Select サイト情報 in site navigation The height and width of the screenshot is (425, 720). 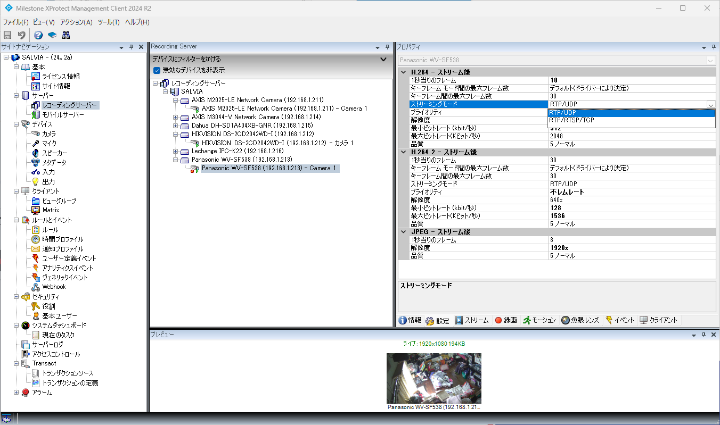tap(56, 86)
